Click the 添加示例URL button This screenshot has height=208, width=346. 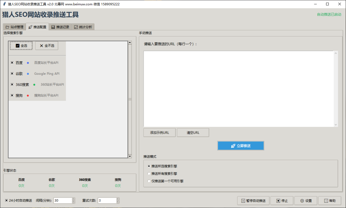pyautogui.click(x=159, y=132)
